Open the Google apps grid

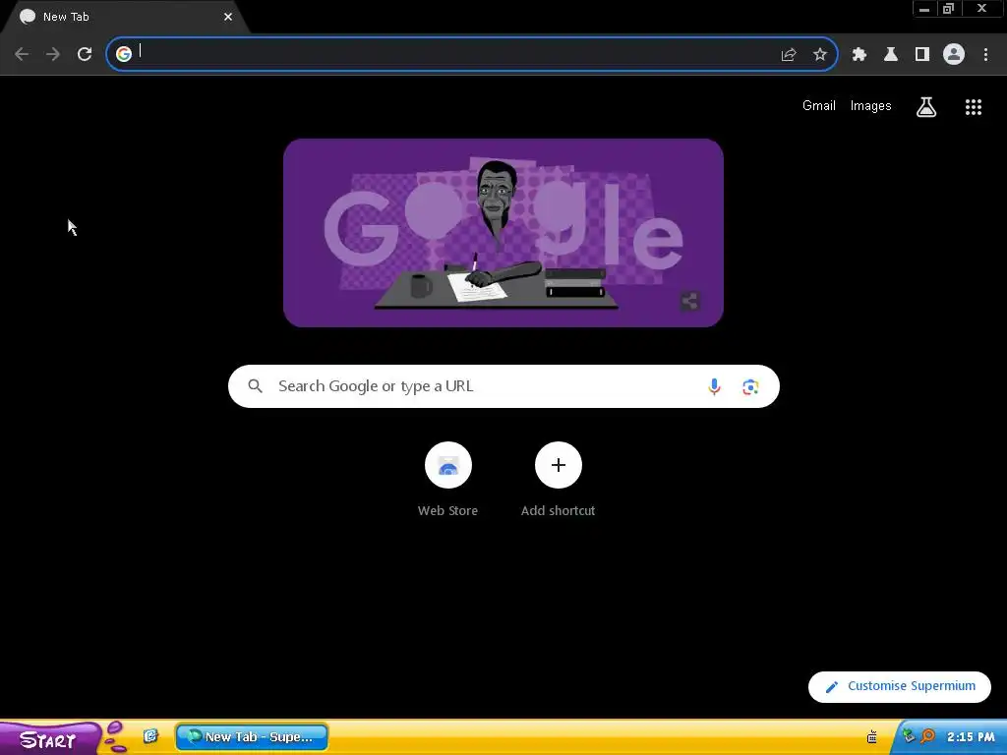click(x=974, y=107)
